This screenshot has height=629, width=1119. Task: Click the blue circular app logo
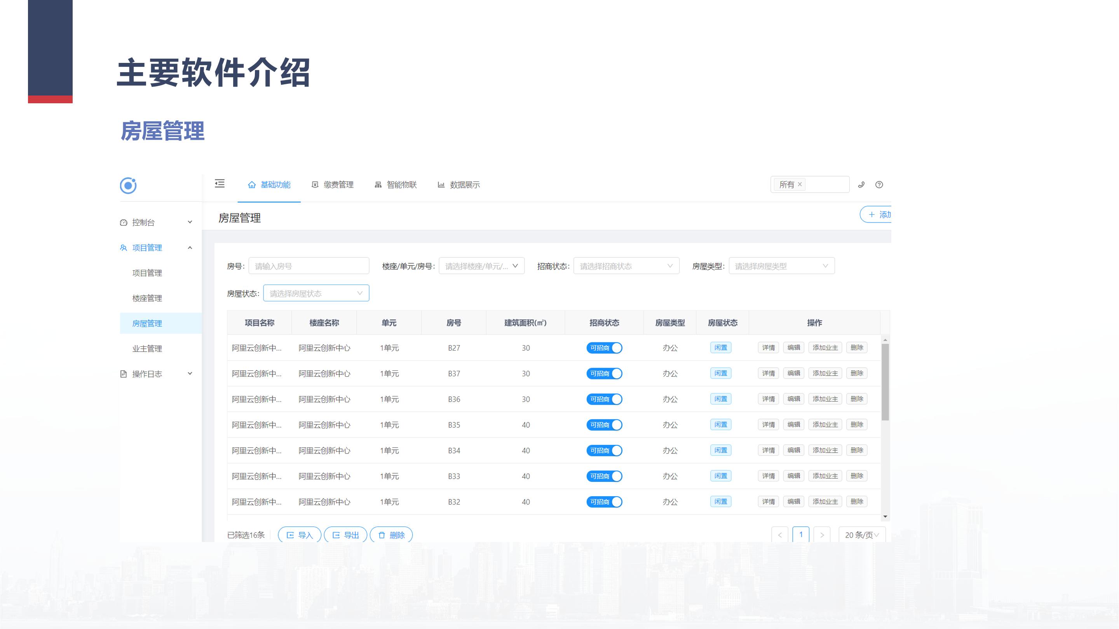128,186
